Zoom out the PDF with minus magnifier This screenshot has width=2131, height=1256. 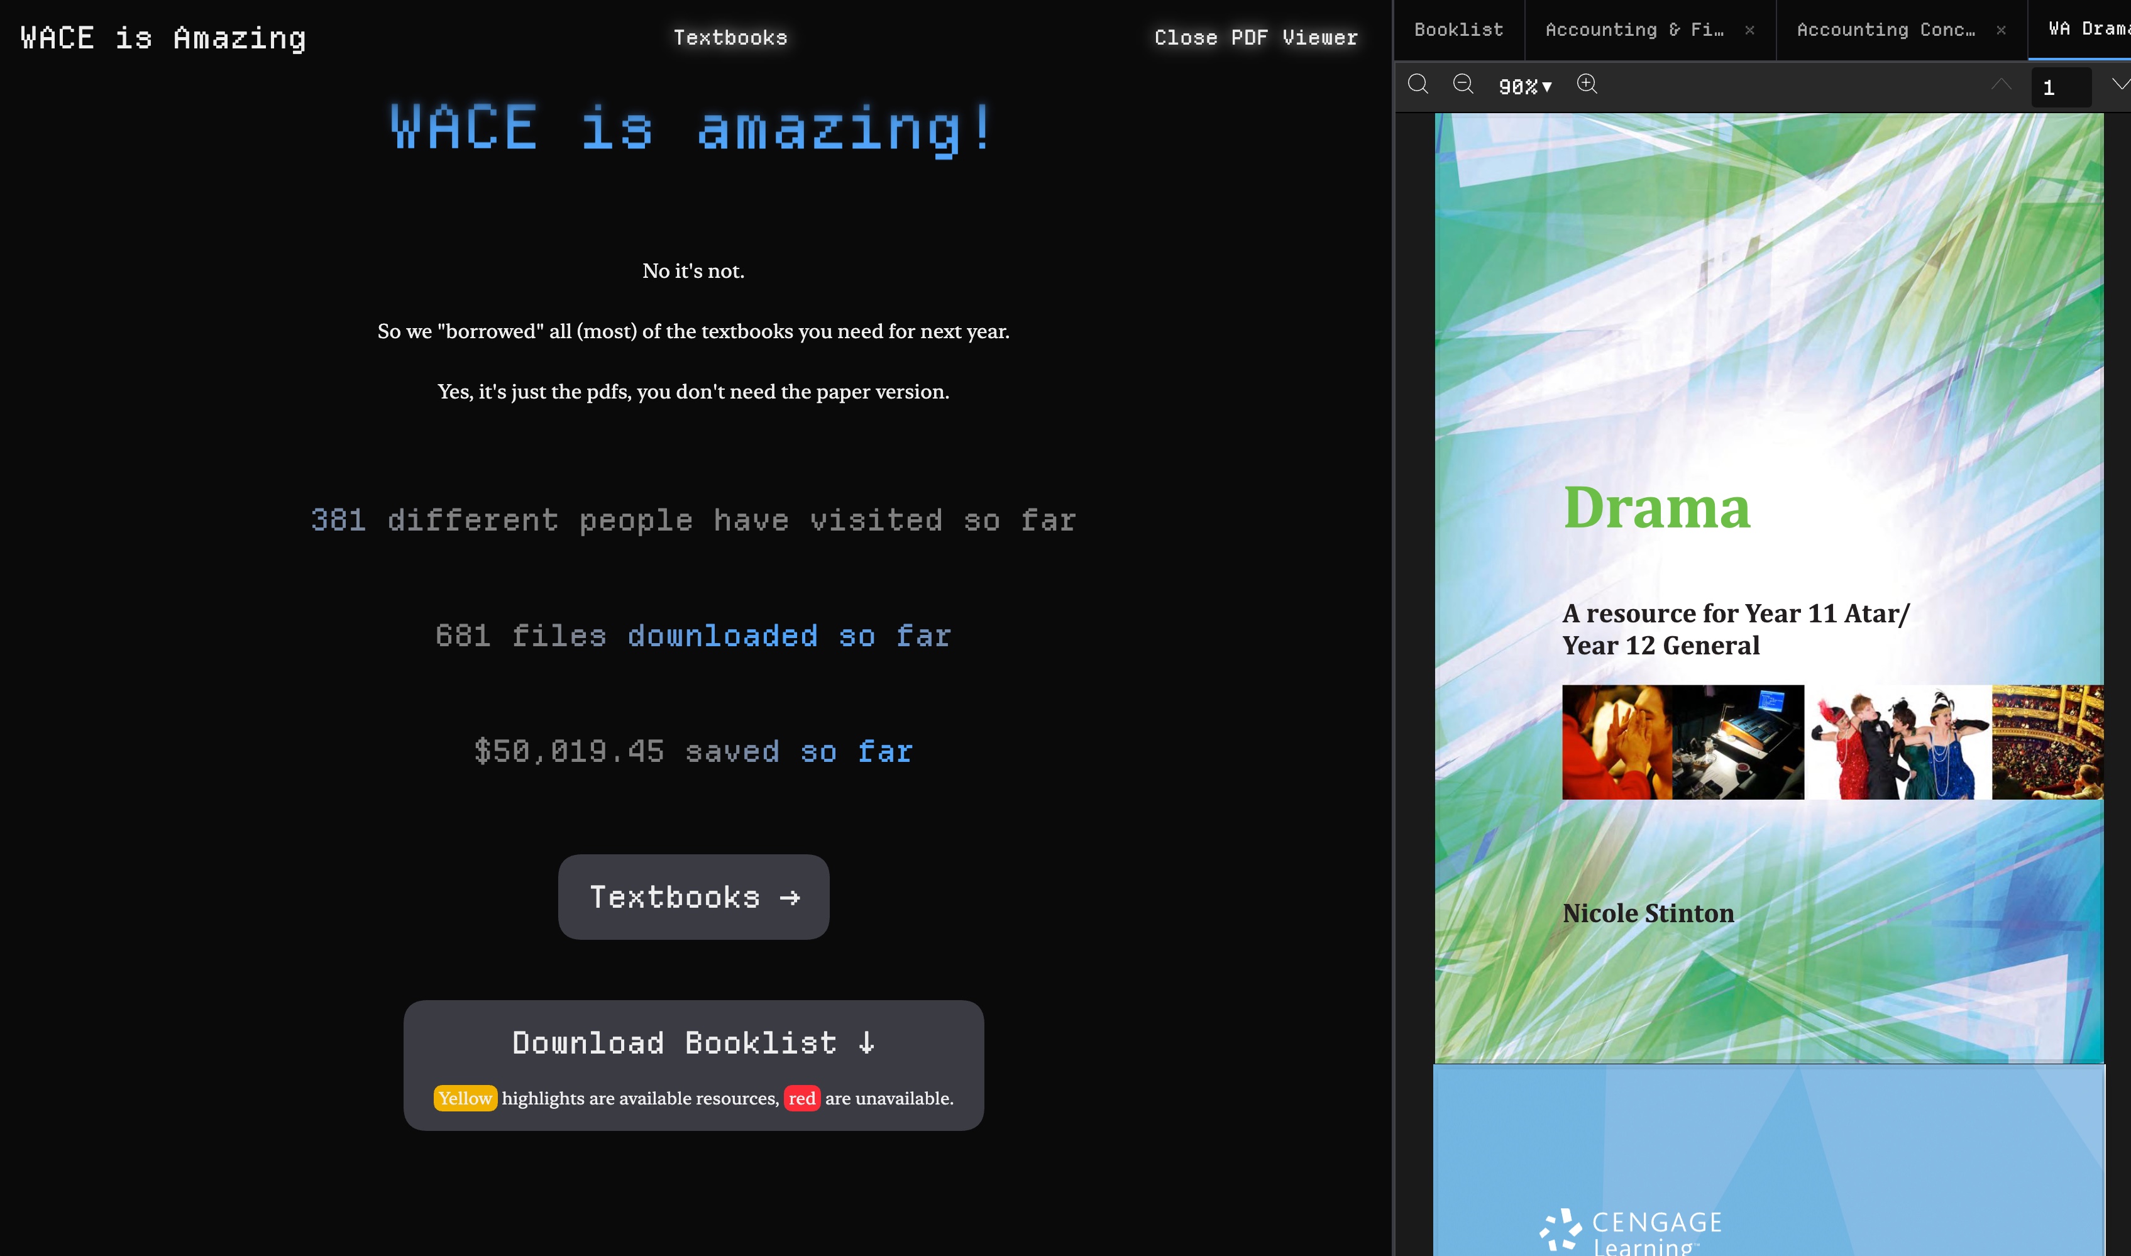tap(1462, 85)
